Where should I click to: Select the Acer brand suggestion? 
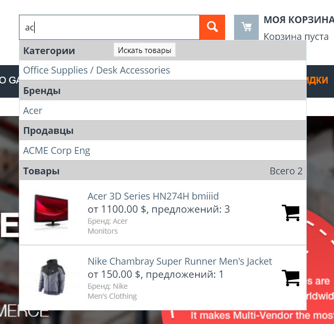(x=33, y=111)
